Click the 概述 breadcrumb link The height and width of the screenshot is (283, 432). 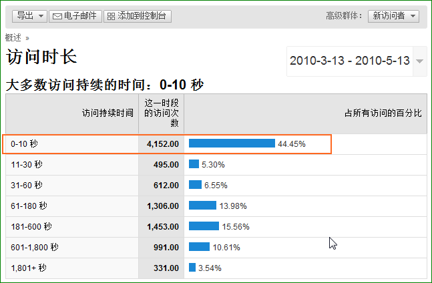click(x=13, y=38)
